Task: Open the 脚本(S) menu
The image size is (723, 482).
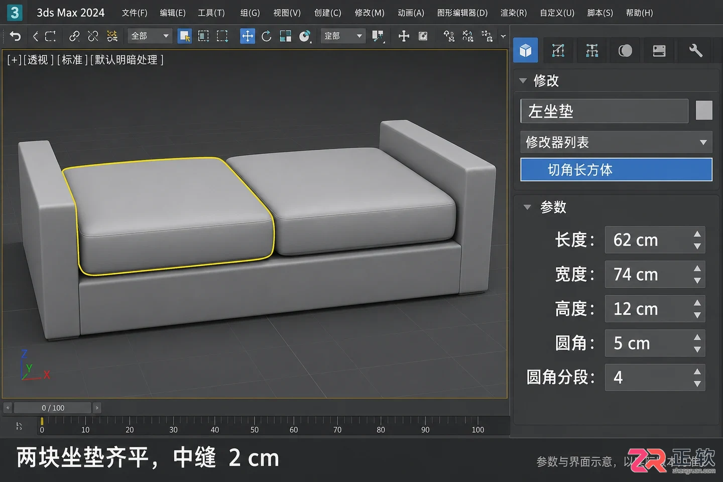Action: [600, 13]
